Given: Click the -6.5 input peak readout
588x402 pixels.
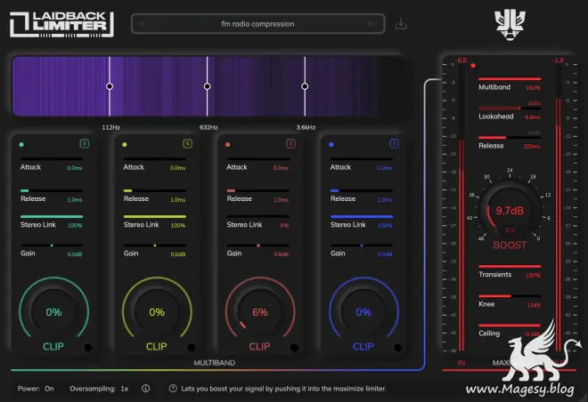Looking at the screenshot, I should (461, 60).
